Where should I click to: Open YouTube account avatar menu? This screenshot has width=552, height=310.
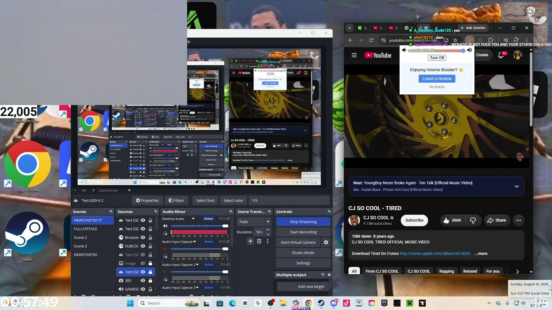[517, 55]
